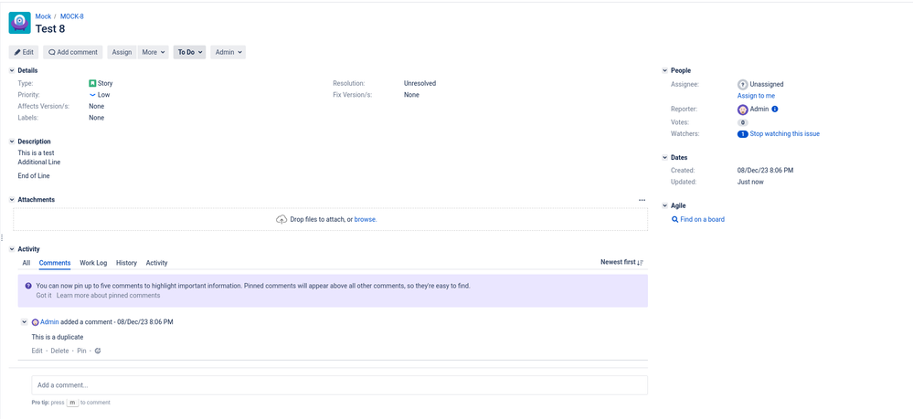The width and height of the screenshot is (913, 419).
Task: Open the Admin dropdown menu
Action: (228, 52)
